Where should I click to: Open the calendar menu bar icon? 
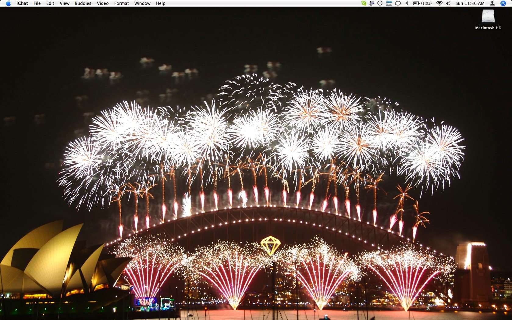click(389, 3)
